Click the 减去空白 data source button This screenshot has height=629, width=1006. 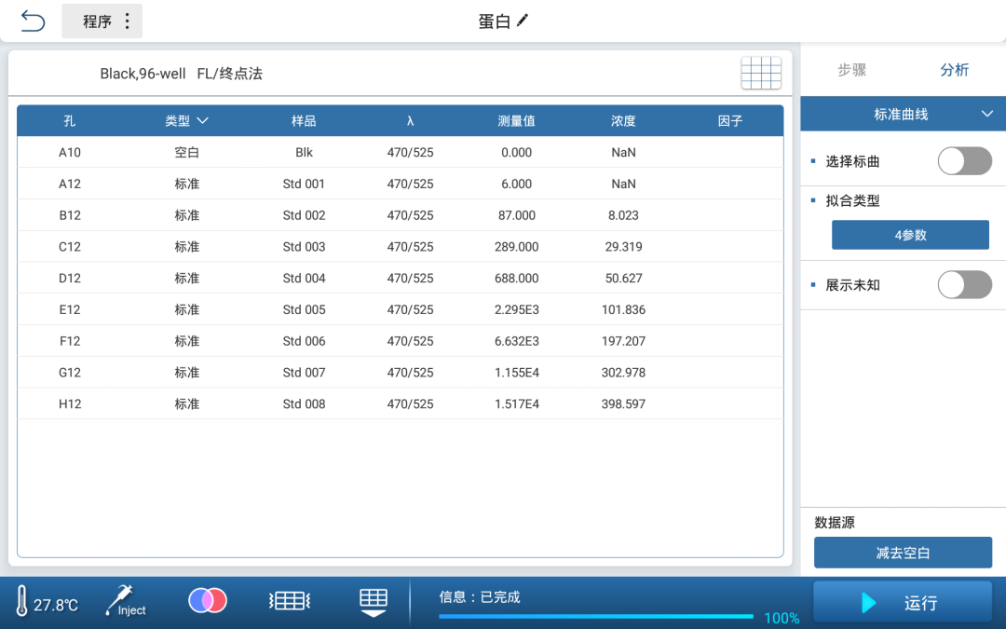pos(903,553)
